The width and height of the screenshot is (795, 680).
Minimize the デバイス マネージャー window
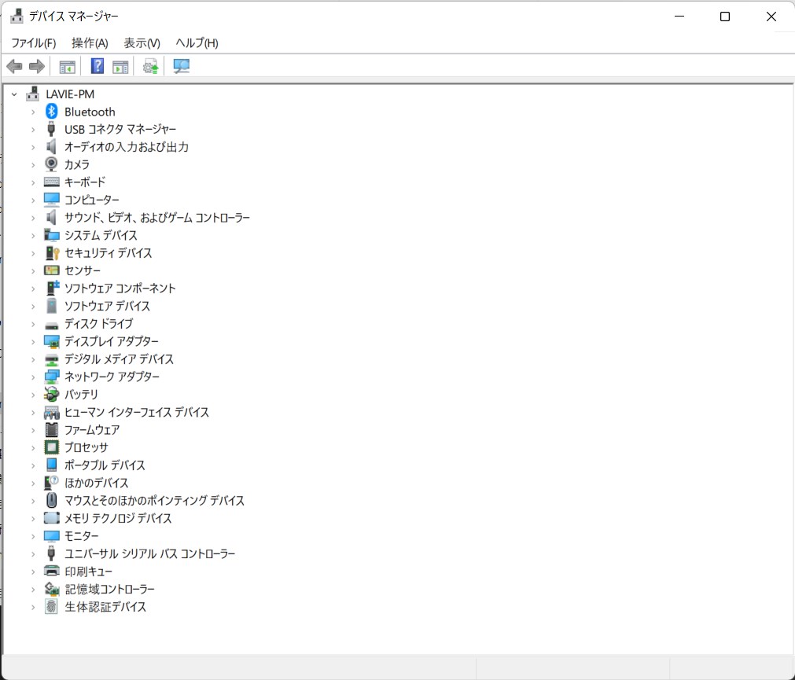pos(679,17)
